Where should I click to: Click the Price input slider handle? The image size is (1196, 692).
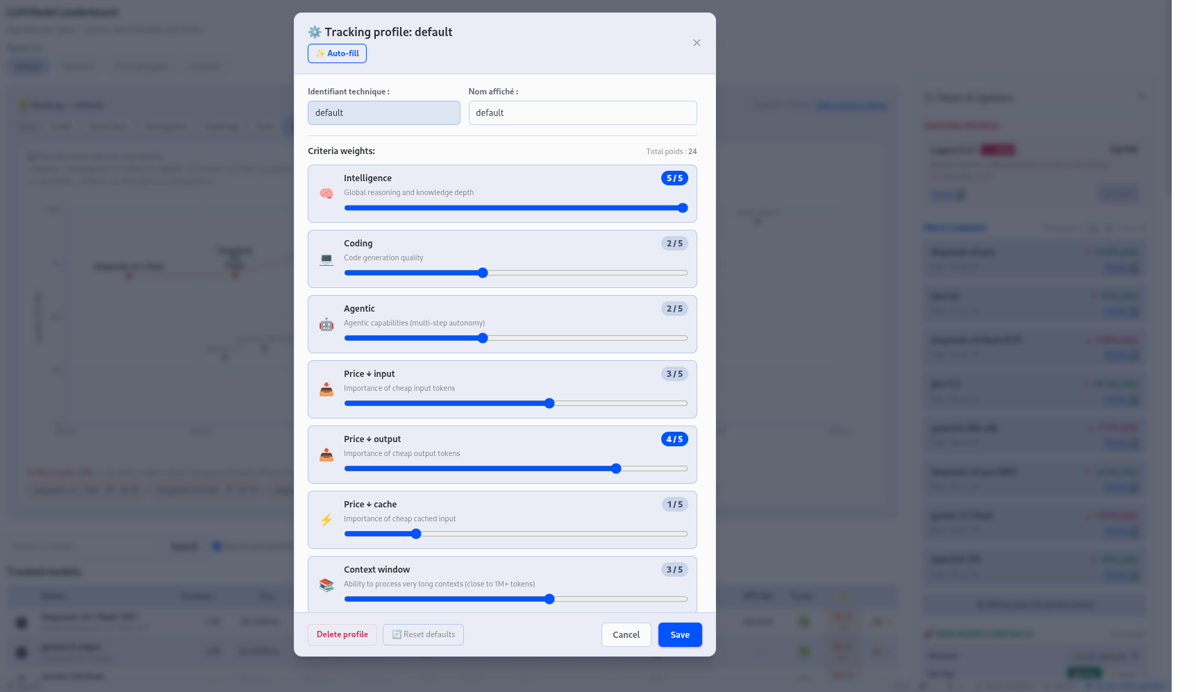coord(549,403)
